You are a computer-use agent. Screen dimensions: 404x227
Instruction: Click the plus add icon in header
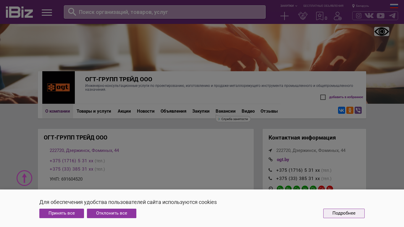click(x=285, y=16)
